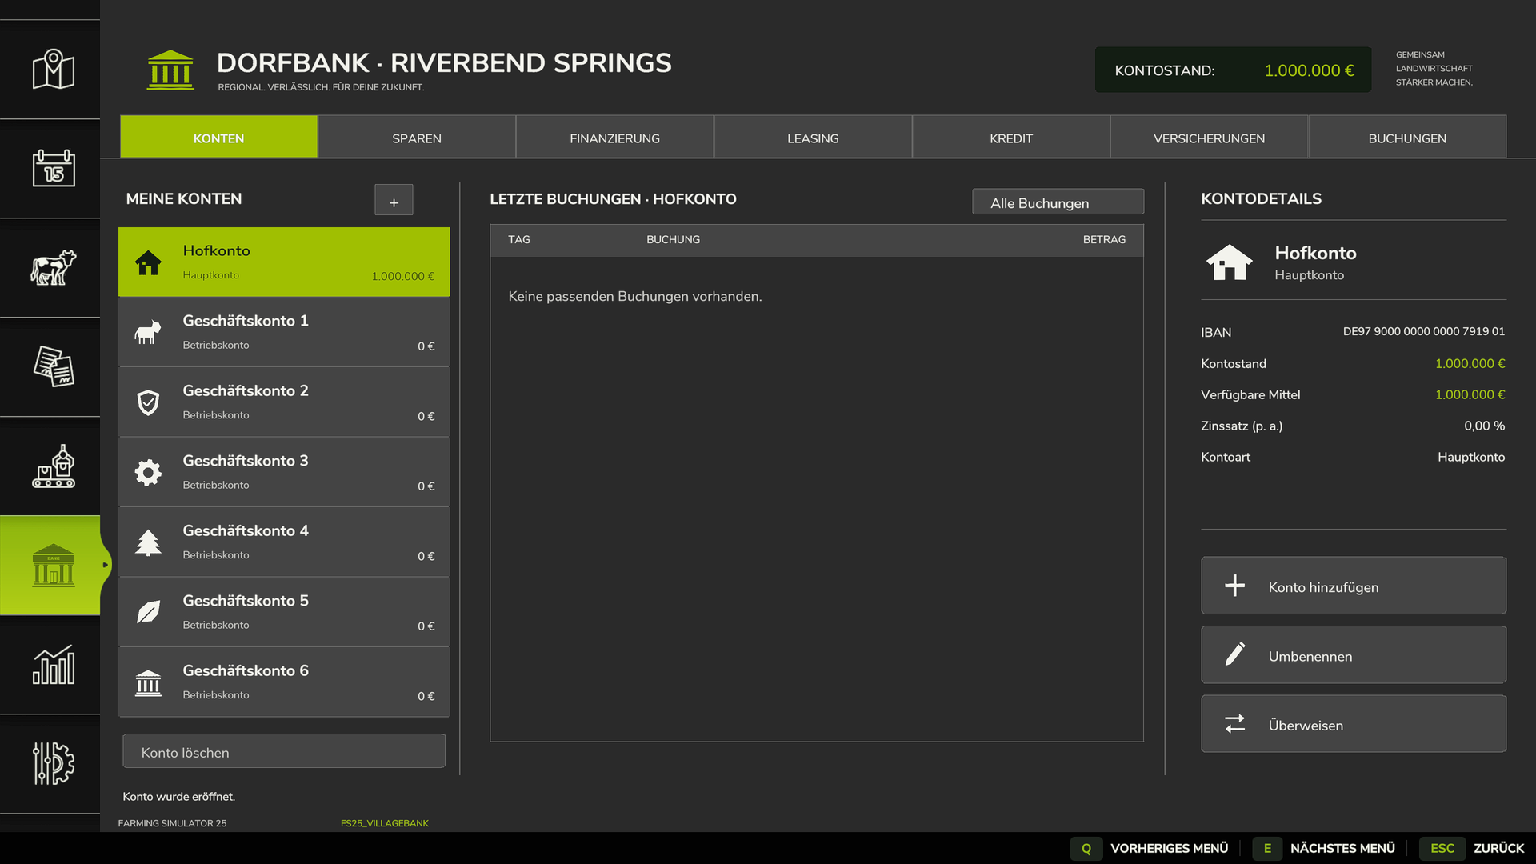Click ESC Zurück in bottom bar
This screenshot has width=1536, height=864.
coord(1472,848)
